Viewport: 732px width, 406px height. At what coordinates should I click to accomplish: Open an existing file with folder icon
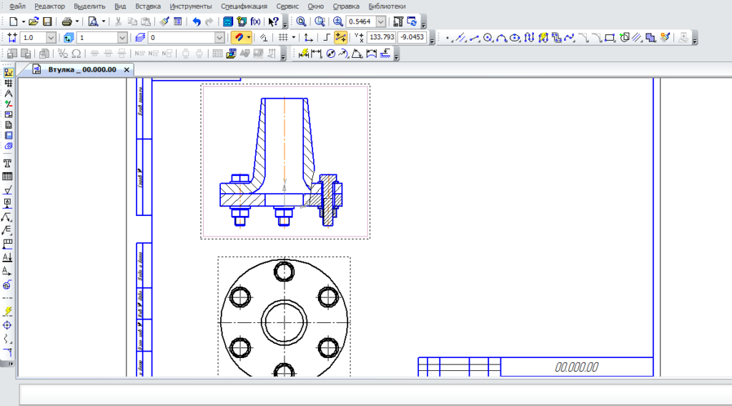(34, 22)
